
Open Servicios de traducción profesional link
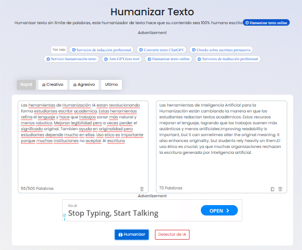click(x=227, y=59)
